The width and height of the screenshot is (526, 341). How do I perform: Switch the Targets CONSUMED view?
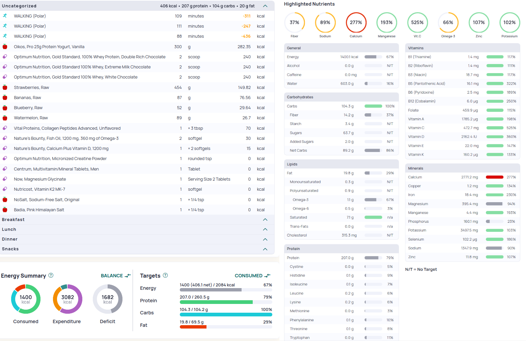tap(253, 276)
